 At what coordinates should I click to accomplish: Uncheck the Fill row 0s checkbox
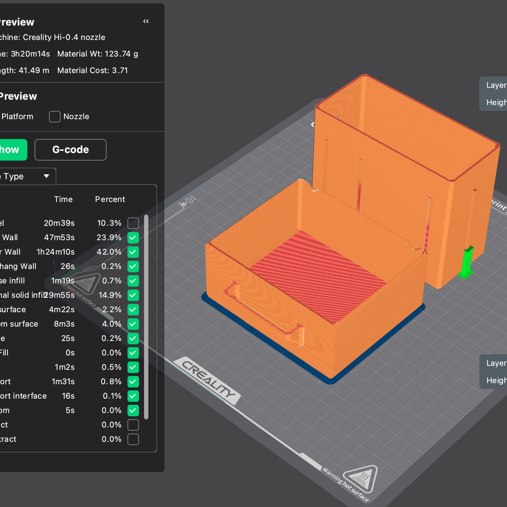click(133, 353)
